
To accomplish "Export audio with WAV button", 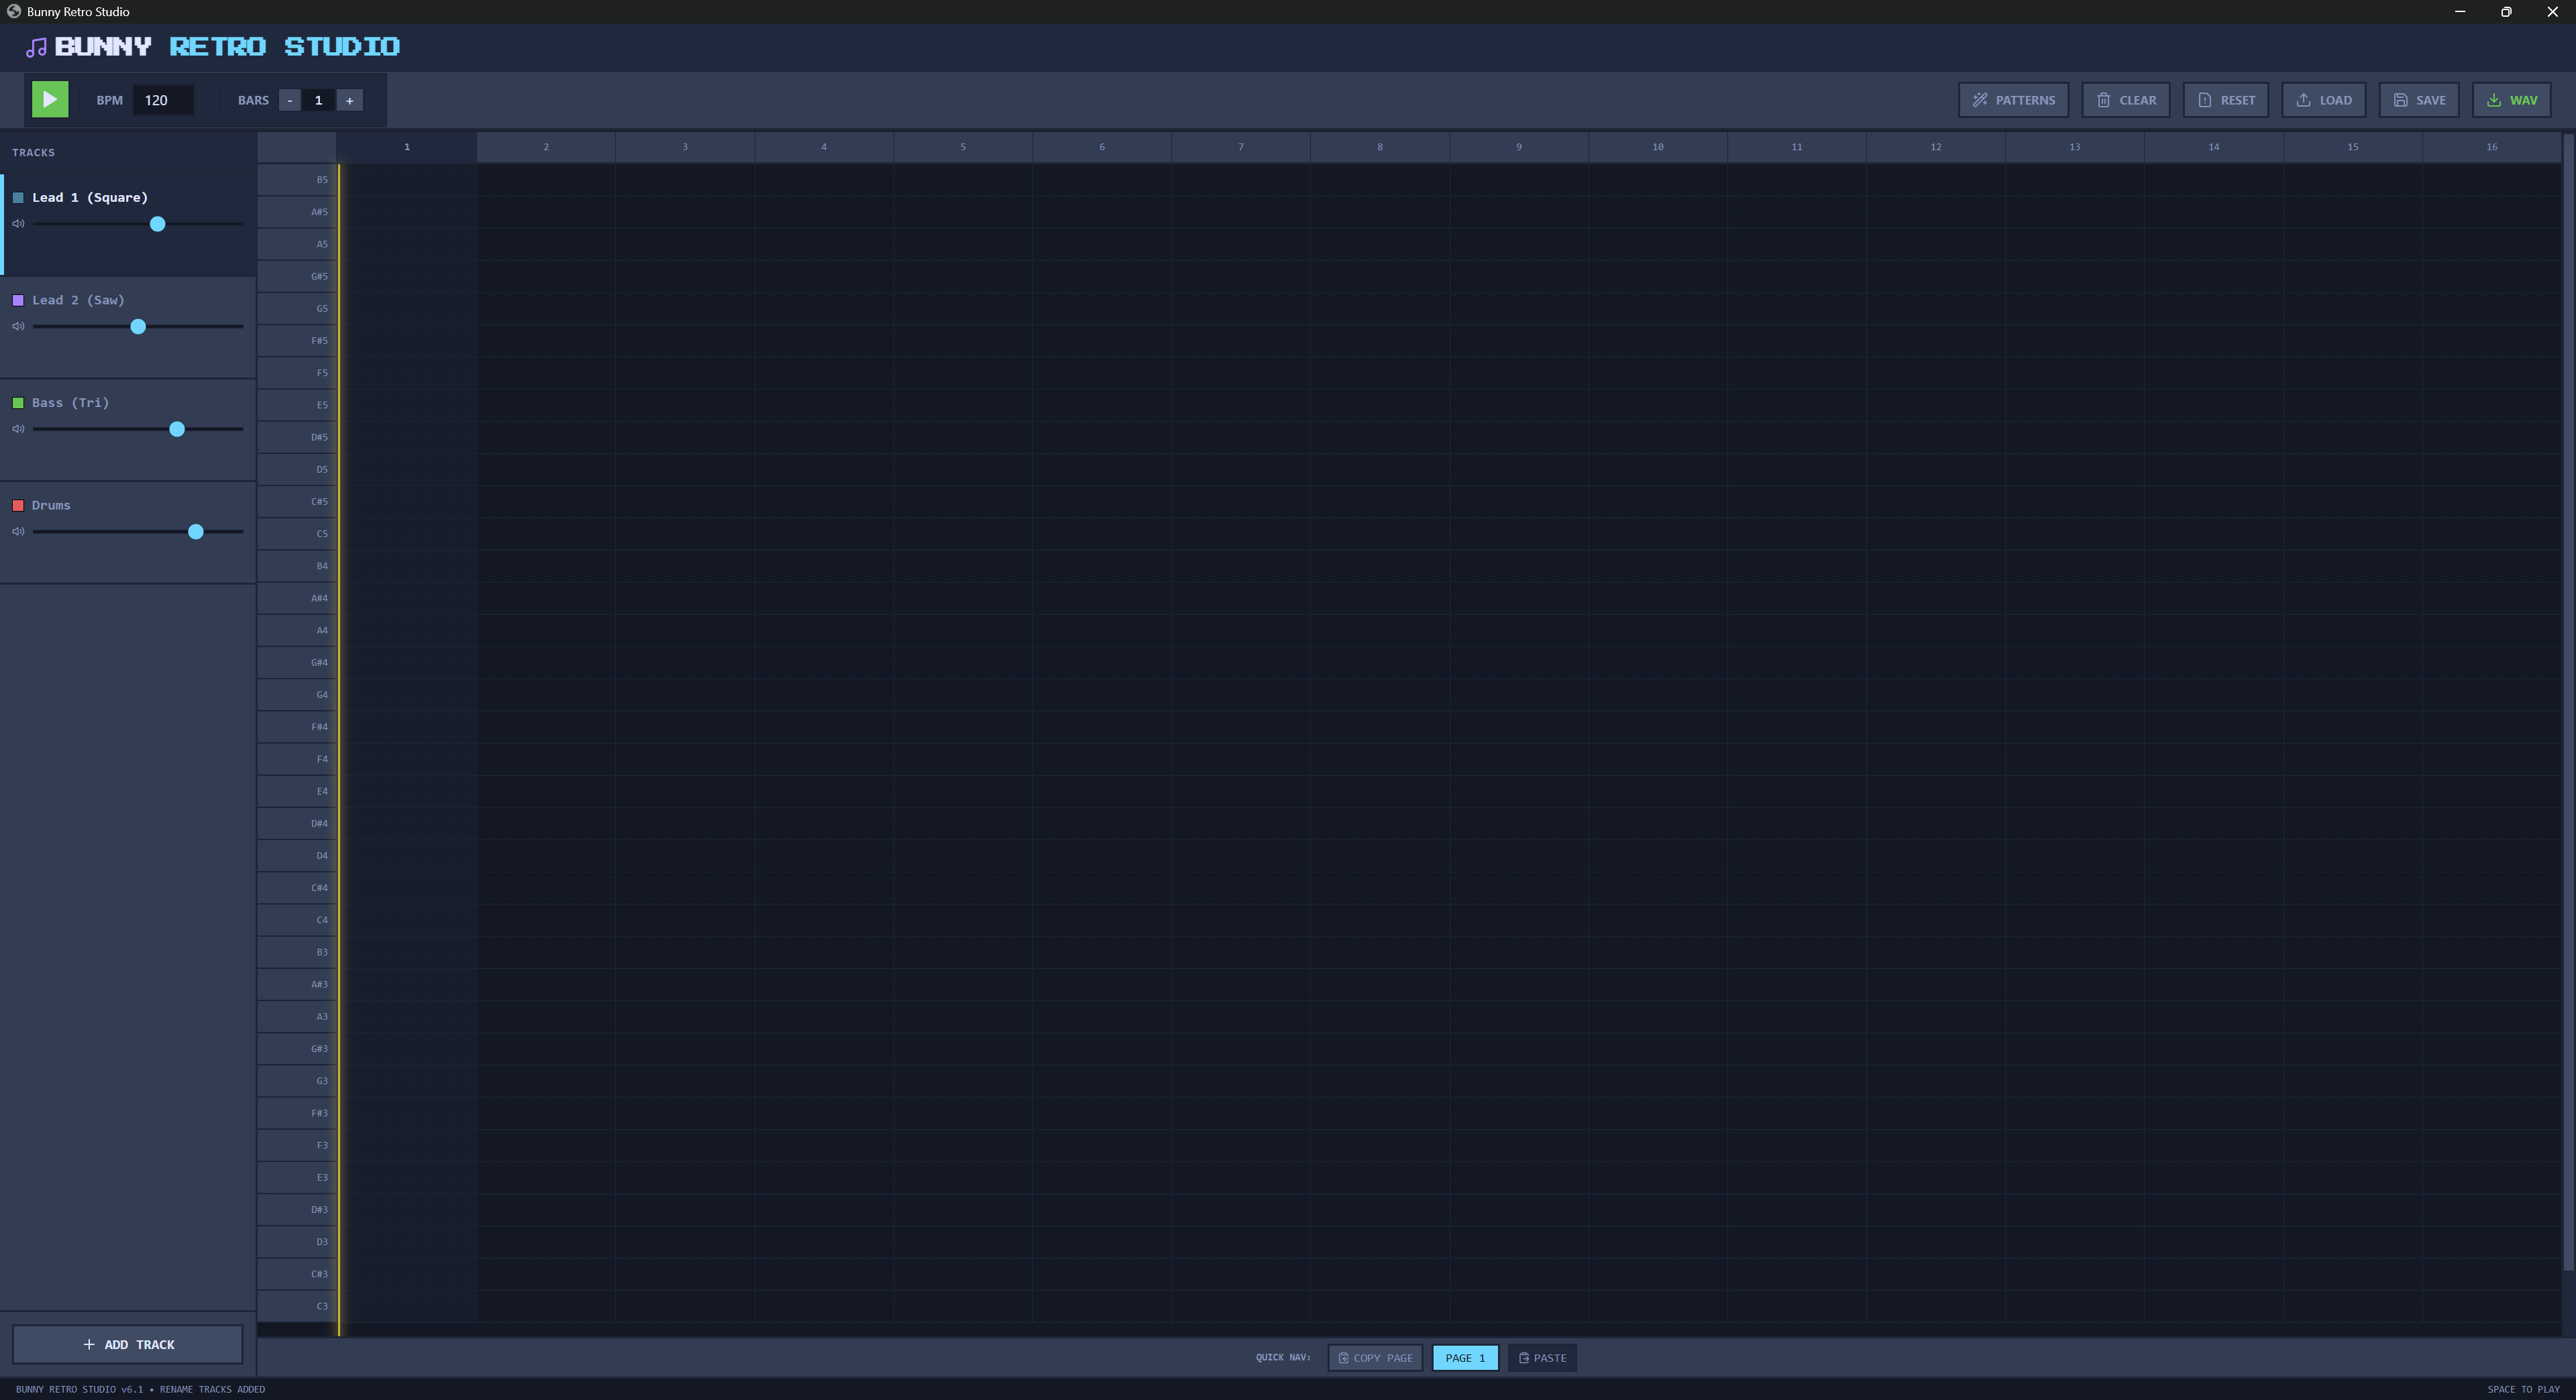I will (x=2511, y=100).
